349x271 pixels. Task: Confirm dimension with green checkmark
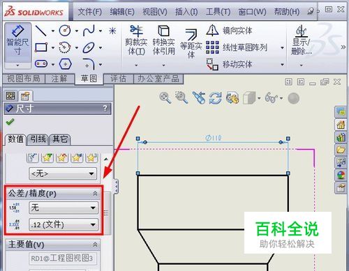pyautogui.click(x=10, y=122)
